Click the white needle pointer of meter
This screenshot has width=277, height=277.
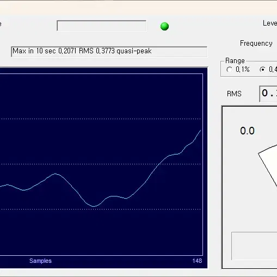[x=268, y=165]
